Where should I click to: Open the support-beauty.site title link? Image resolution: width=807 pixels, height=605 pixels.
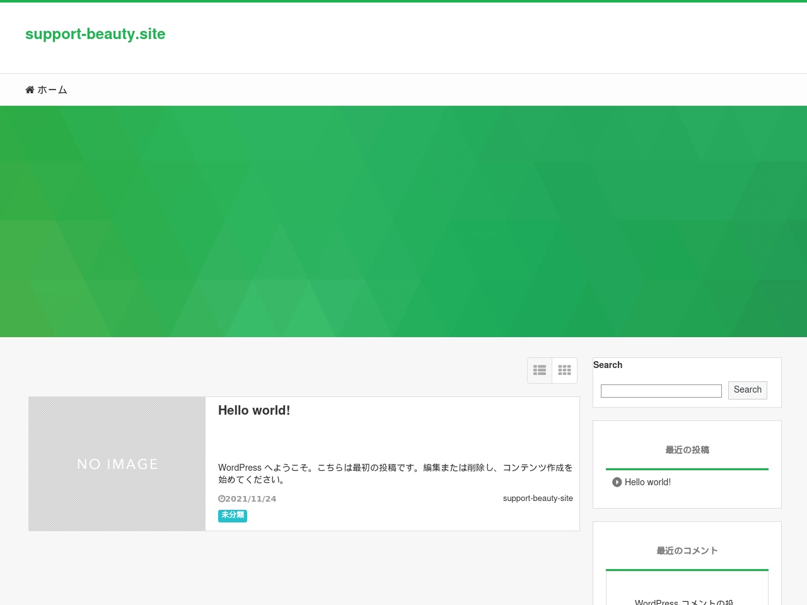[x=95, y=34]
